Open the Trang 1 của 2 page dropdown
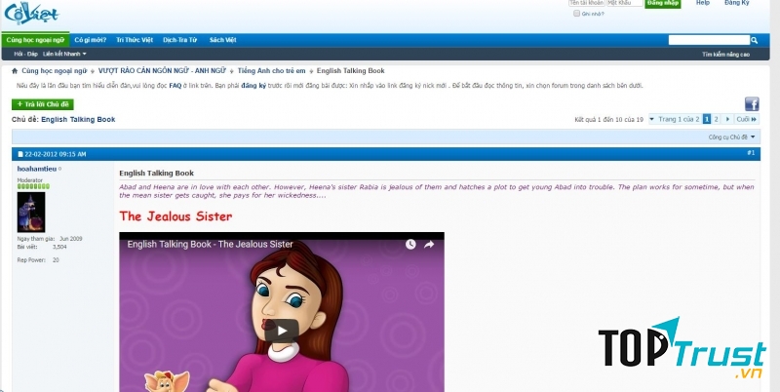This screenshot has height=392, width=780. coord(675,119)
